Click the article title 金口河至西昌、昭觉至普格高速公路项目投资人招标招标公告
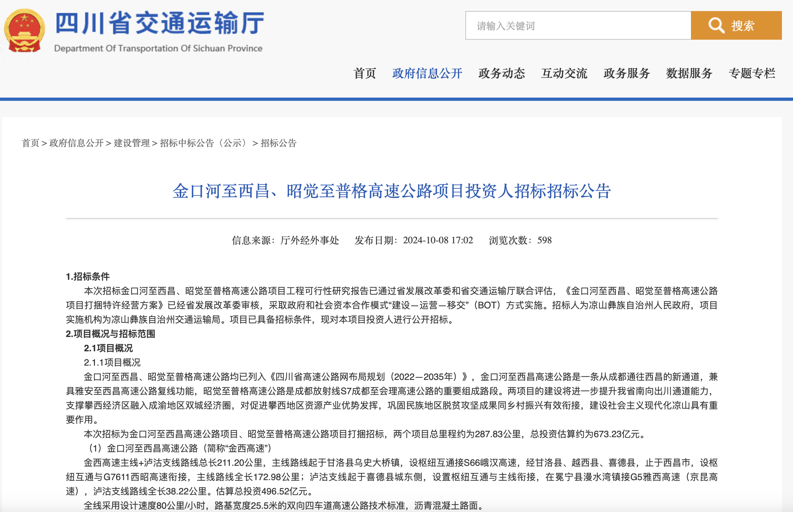Image resolution: width=793 pixels, height=512 pixels. pos(392,191)
